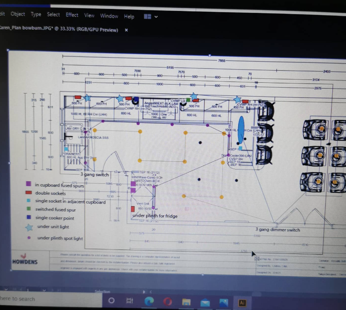
Task: Switch to Karen_Plan bowburn.JPG document tab
Action: (59, 30)
